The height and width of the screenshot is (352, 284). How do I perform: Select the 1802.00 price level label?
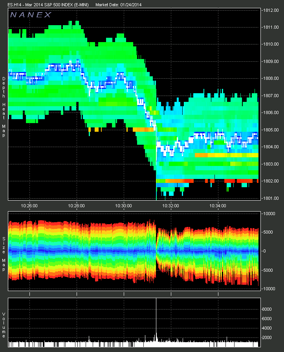click(271, 181)
